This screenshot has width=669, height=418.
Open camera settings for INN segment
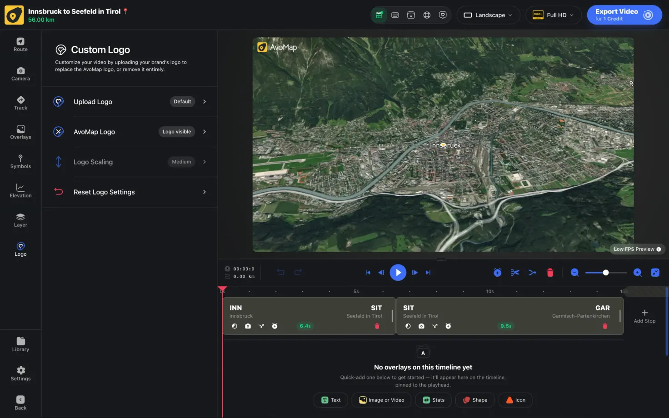pos(248,326)
